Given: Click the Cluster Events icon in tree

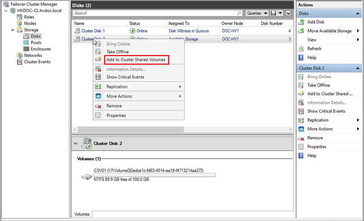Looking at the screenshot, I should coord(19,62).
